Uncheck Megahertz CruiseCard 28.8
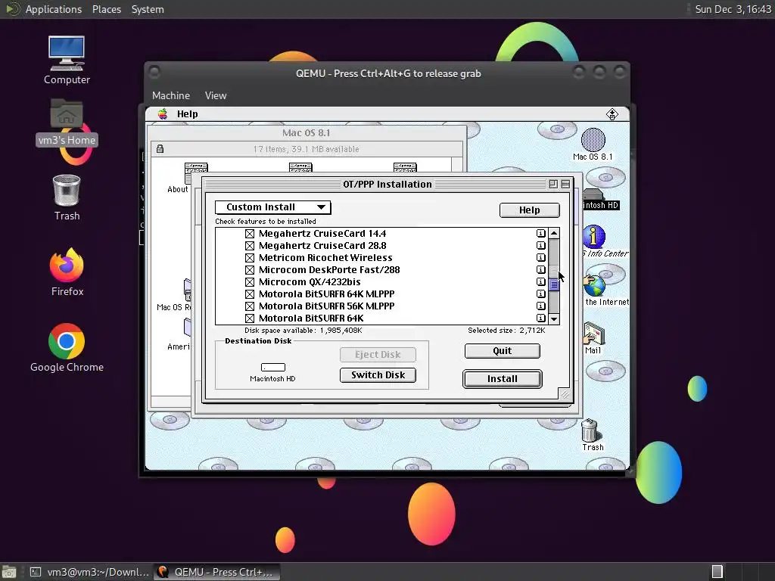The width and height of the screenshot is (775, 581). (x=250, y=246)
